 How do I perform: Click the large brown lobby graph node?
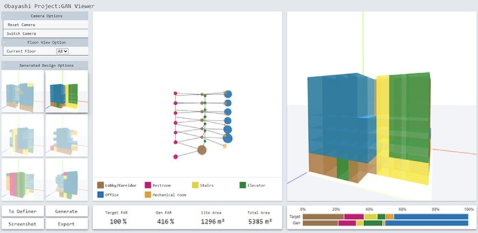pos(202,150)
